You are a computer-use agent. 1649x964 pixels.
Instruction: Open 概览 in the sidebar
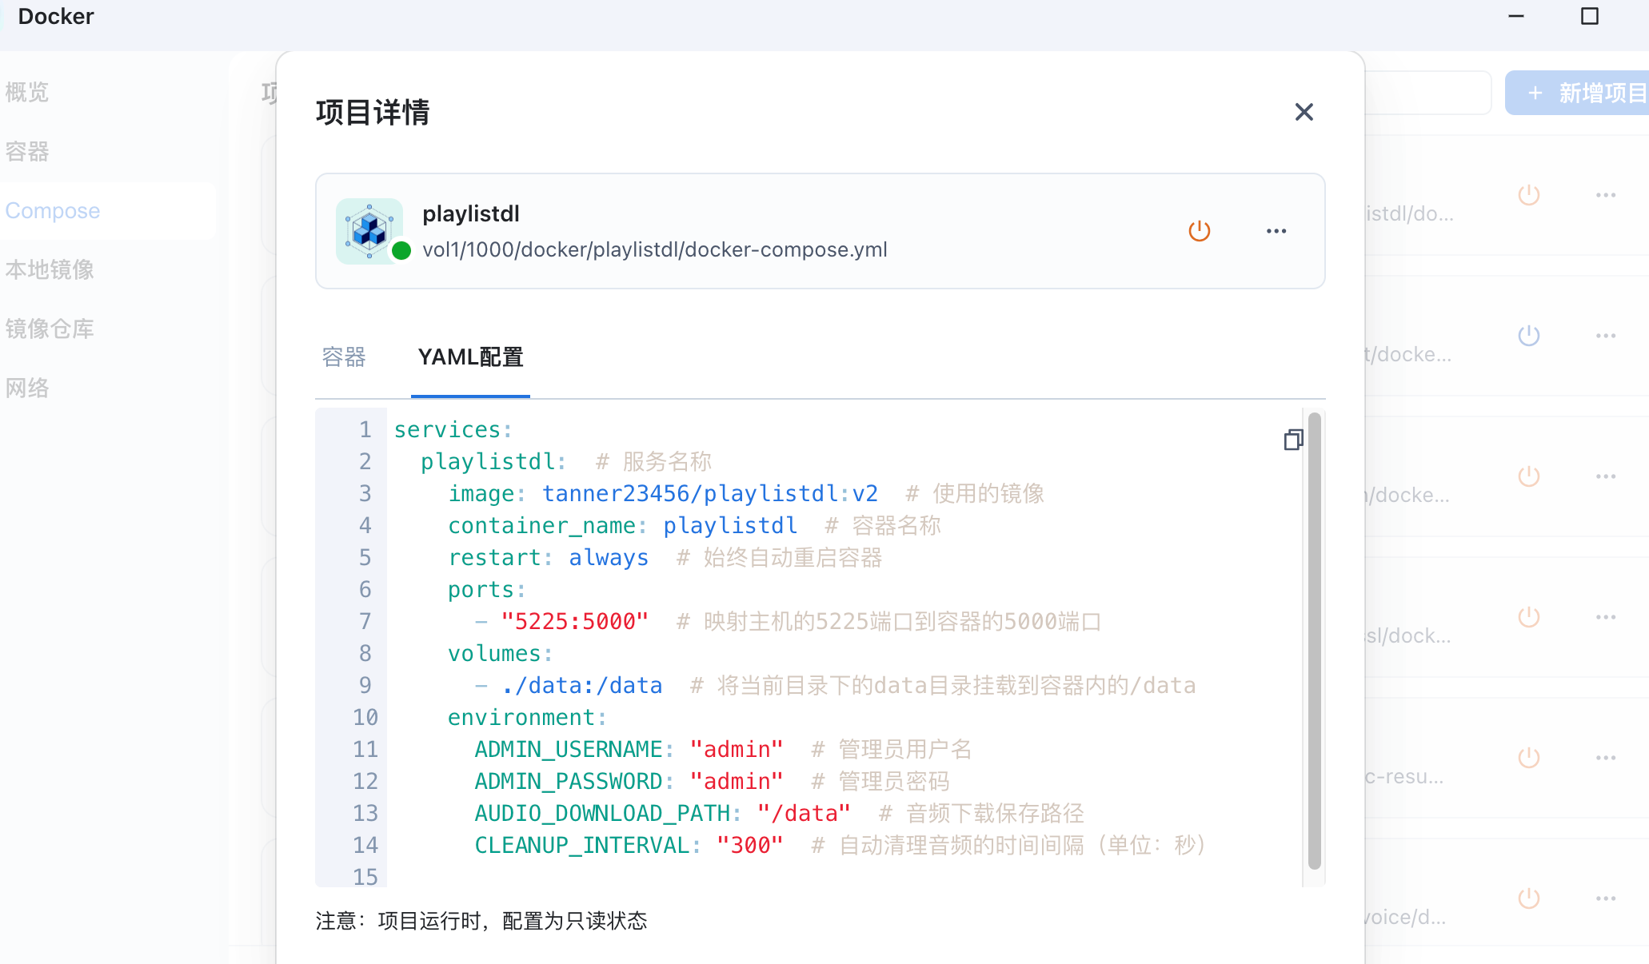click(x=27, y=92)
